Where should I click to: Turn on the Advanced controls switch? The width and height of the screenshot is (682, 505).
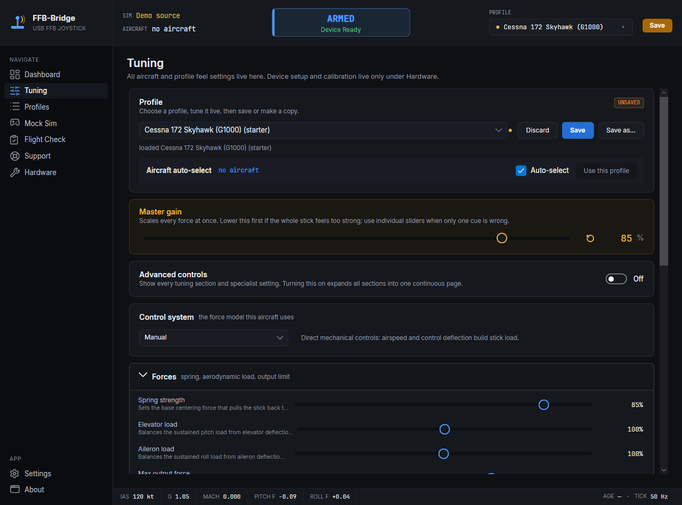(x=616, y=279)
